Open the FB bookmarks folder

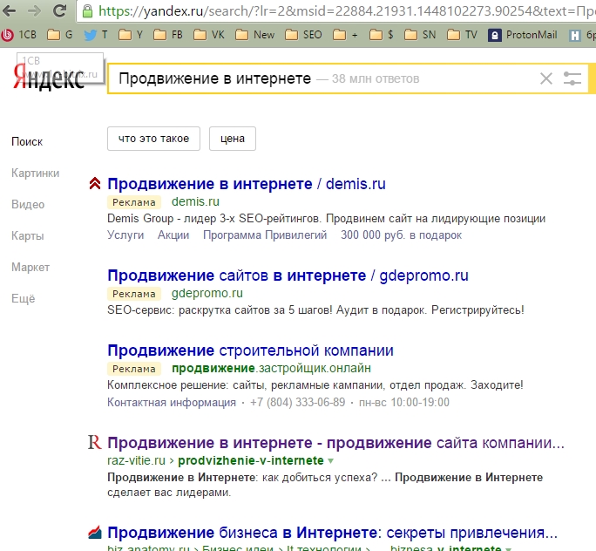click(x=167, y=35)
